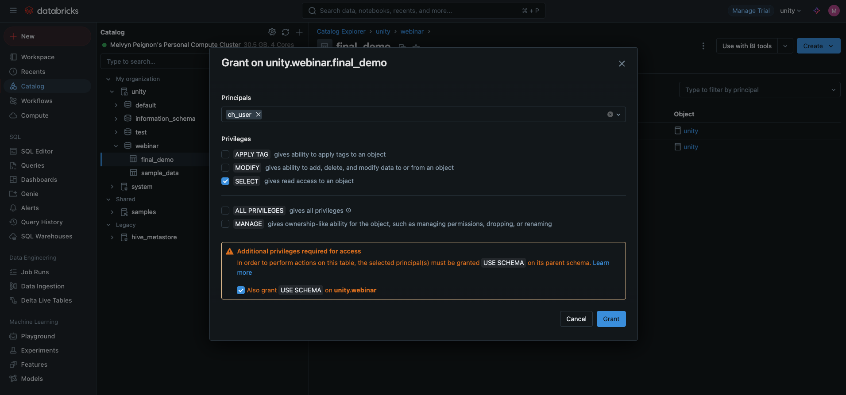The width and height of the screenshot is (846, 395).
Task: Click the catalog settings gear icon
Action: [272, 32]
